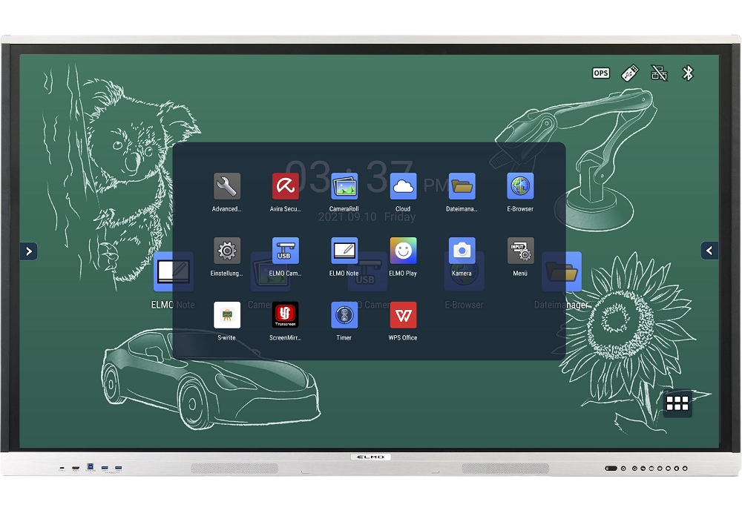Open the Cloud app
This screenshot has height=519, width=742.
[x=403, y=186]
